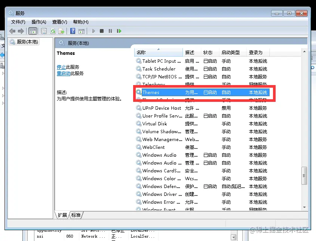Select the Virtual Disk service name

(x=154, y=123)
